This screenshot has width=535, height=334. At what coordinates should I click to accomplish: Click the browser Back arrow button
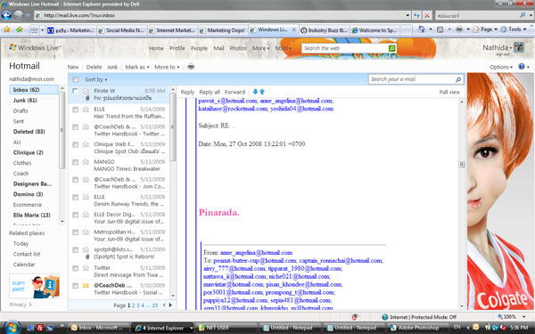tap(6, 15)
